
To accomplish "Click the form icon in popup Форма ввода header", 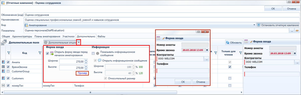I will (158, 38).
